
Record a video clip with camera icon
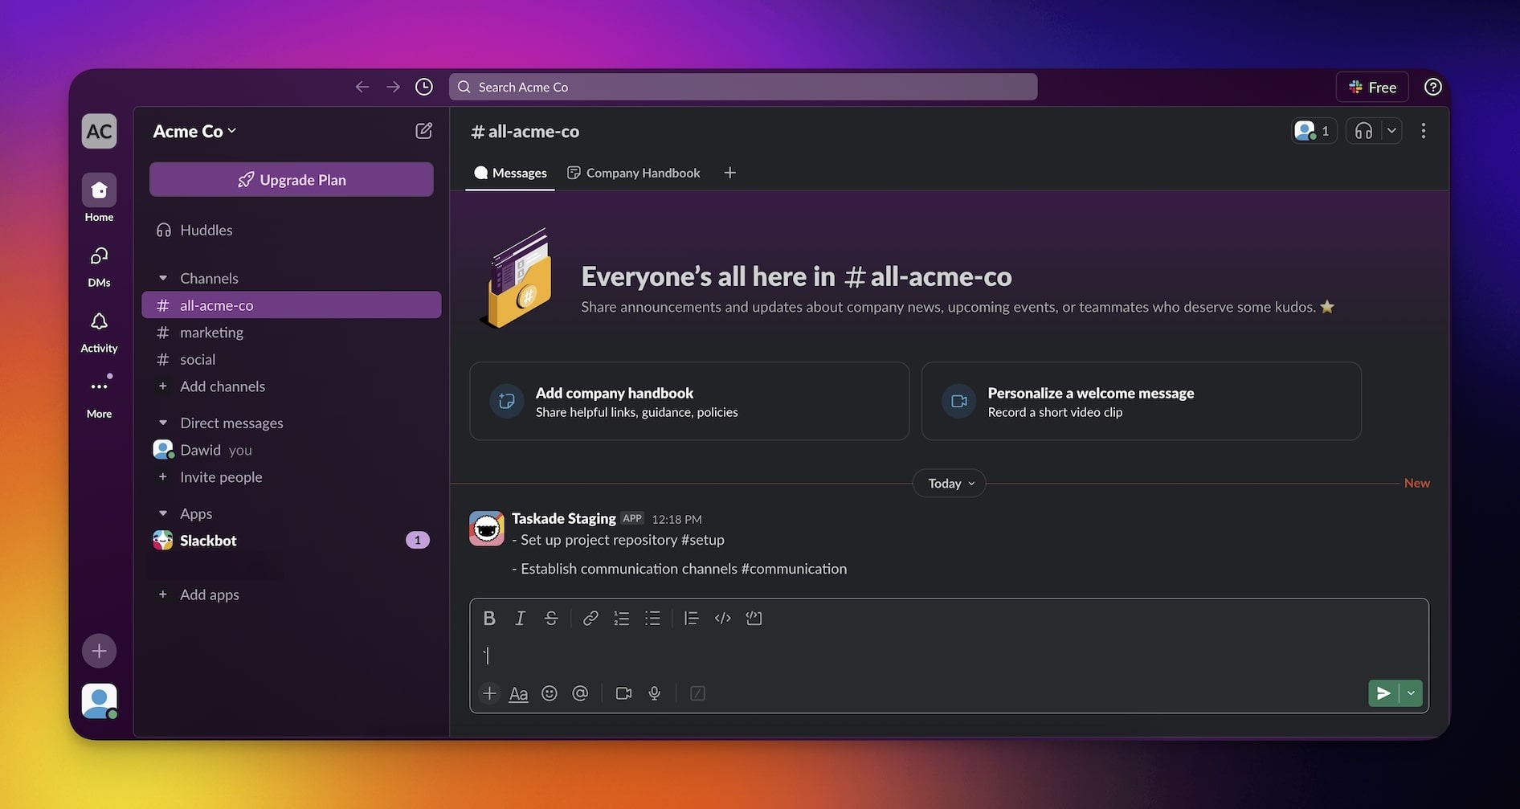pos(623,693)
